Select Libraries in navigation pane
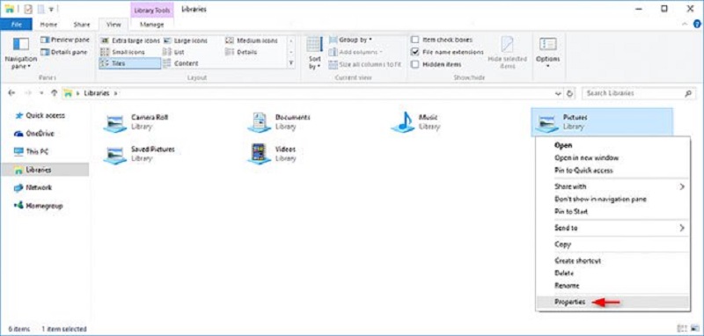Screen dimensions: 704x336 tap(45, 170)
